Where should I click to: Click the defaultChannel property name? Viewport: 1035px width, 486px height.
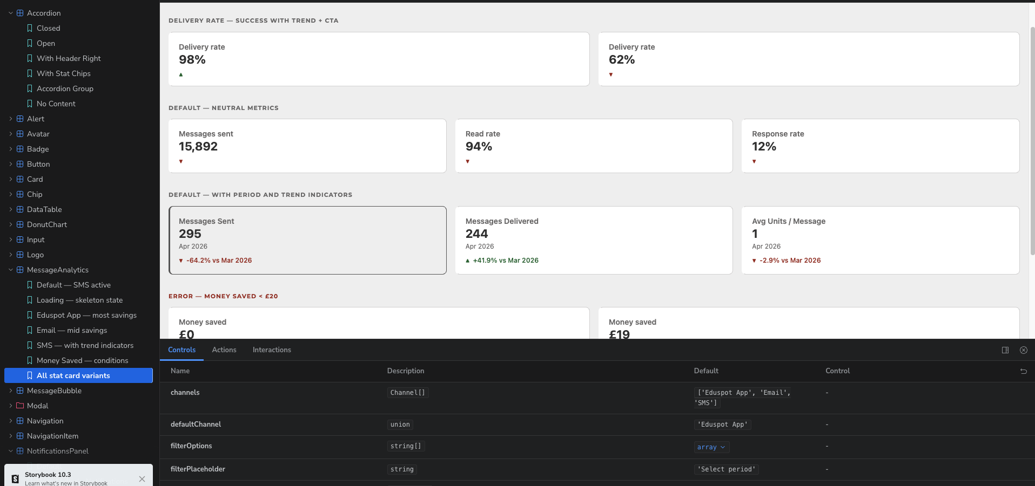coord(196,425)
